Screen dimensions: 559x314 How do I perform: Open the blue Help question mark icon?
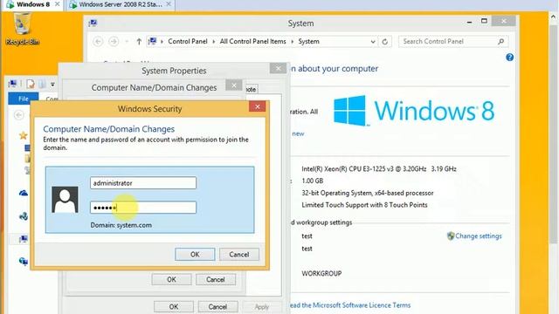pyautogui.click(x=510, y=58)
